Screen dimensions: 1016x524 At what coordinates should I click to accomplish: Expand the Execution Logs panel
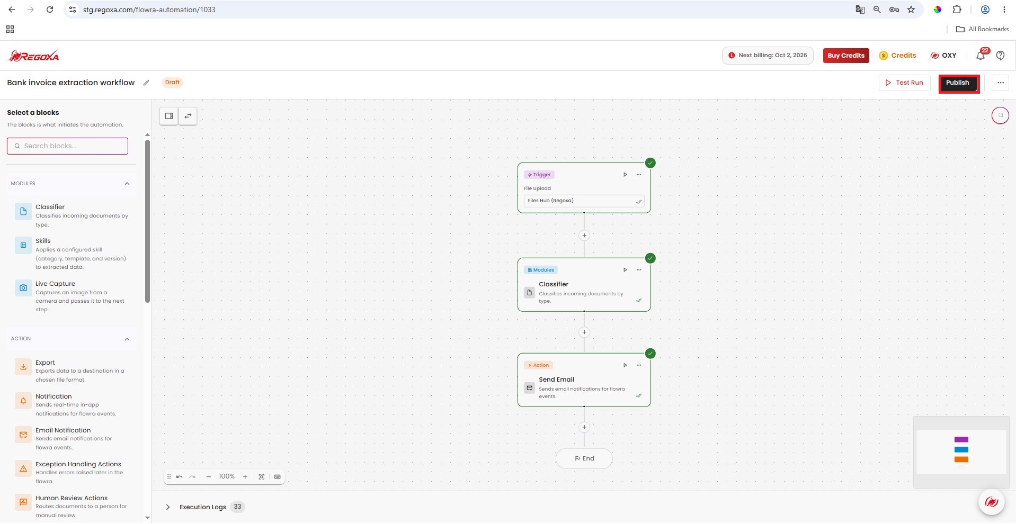click(168, 507)
